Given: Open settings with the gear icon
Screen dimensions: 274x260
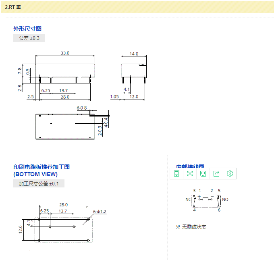Looking at the screenshot, I should [230, 173].
